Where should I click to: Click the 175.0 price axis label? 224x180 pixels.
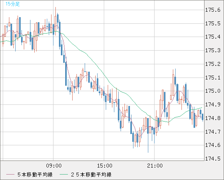tap(213, 91)
